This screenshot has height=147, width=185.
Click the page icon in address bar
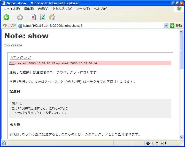tap(20, 26)
